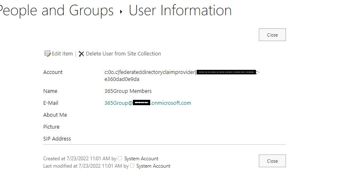Click the Picture field label
This screenshot has width=337, height=189.
pyautogui.click(x=51, y=127)
